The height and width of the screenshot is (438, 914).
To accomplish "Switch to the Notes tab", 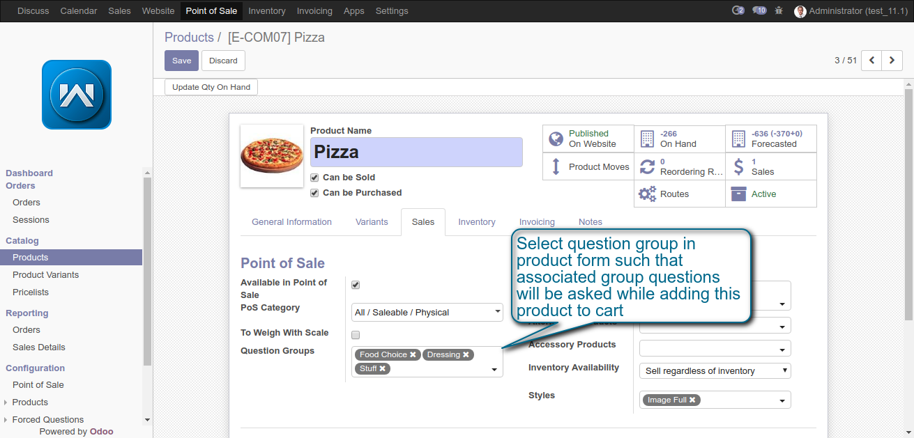I will click(x=591, y=222).
